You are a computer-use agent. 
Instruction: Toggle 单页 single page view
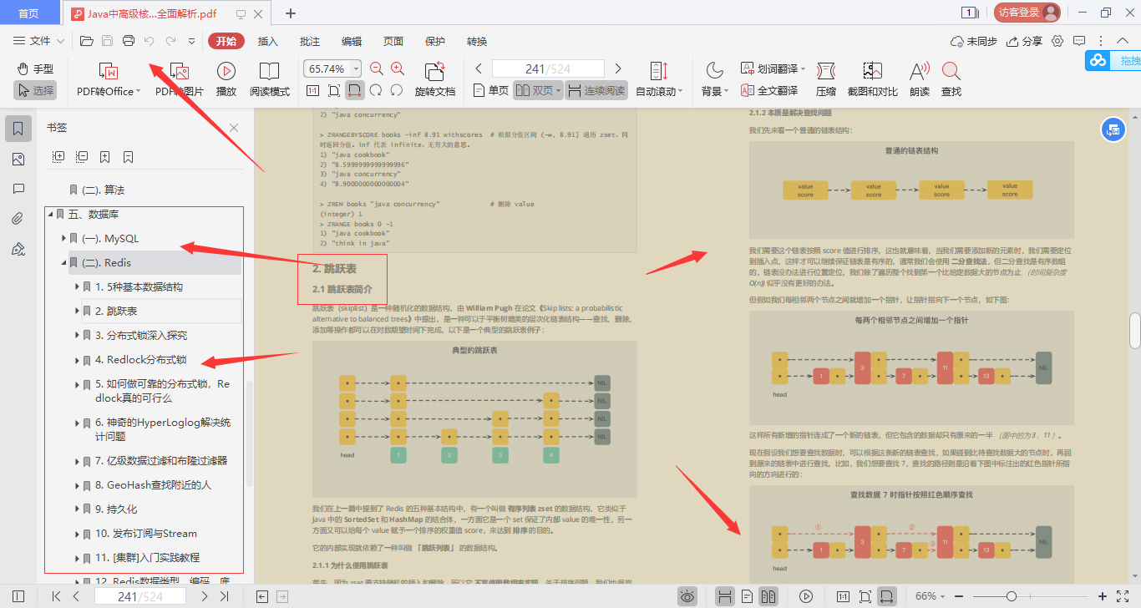coord(490,90)
